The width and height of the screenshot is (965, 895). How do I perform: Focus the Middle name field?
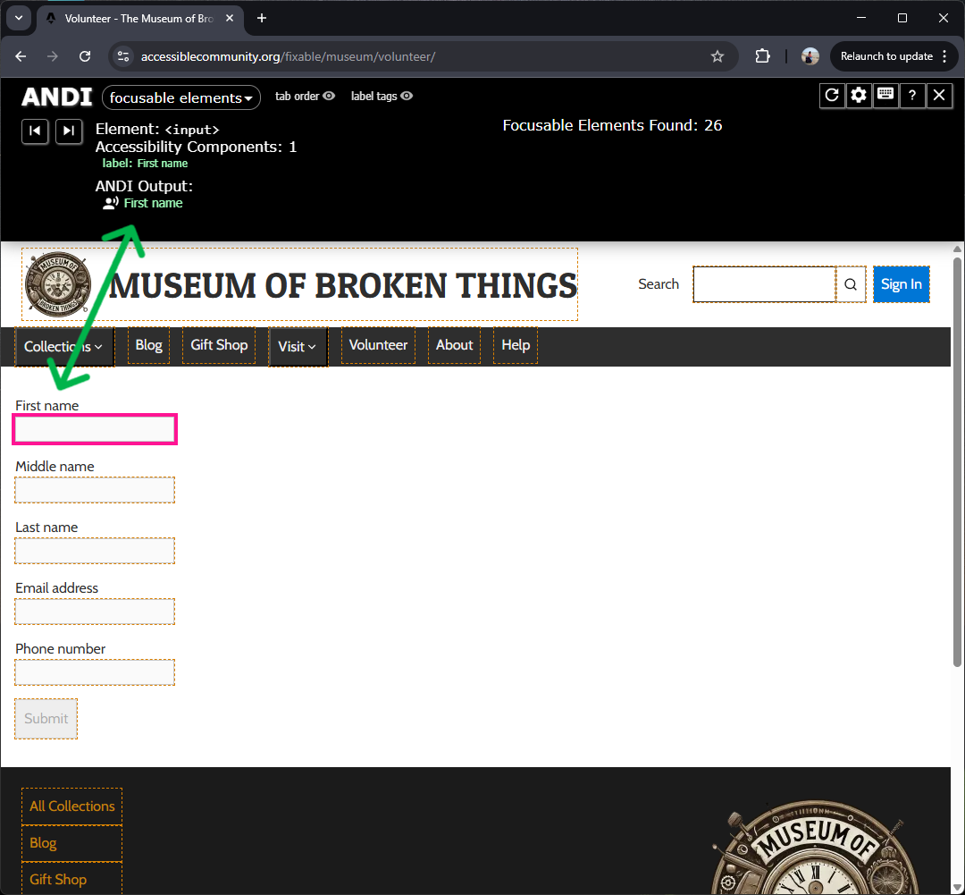[95, 490]
